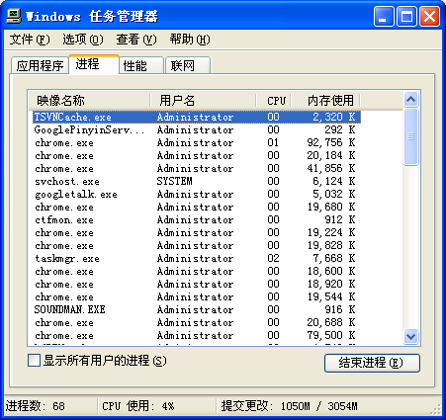Click the CPU 使用: 4% status entry
The height and width of the screenshot is (420, 446).
click(138, 406)
